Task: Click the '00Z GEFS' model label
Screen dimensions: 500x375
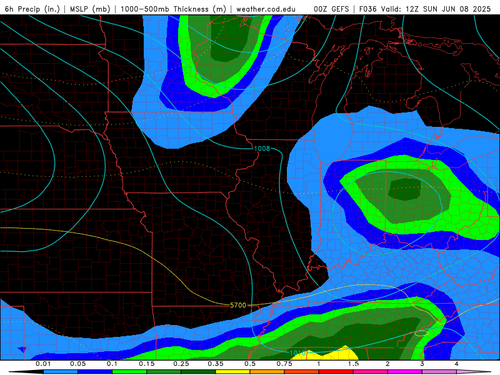Action: pos(331,9)
